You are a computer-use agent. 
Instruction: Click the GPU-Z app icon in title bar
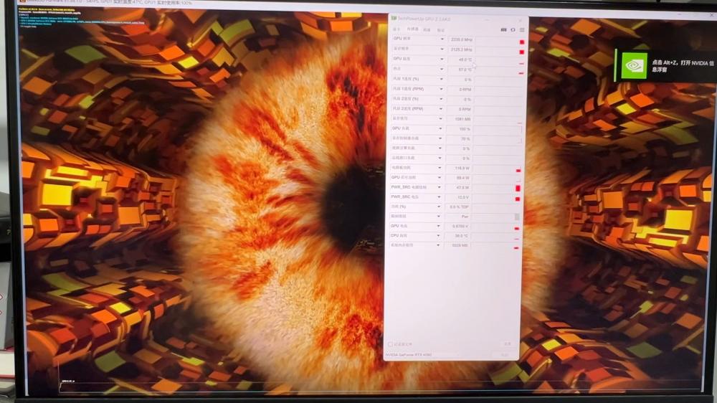394,18
